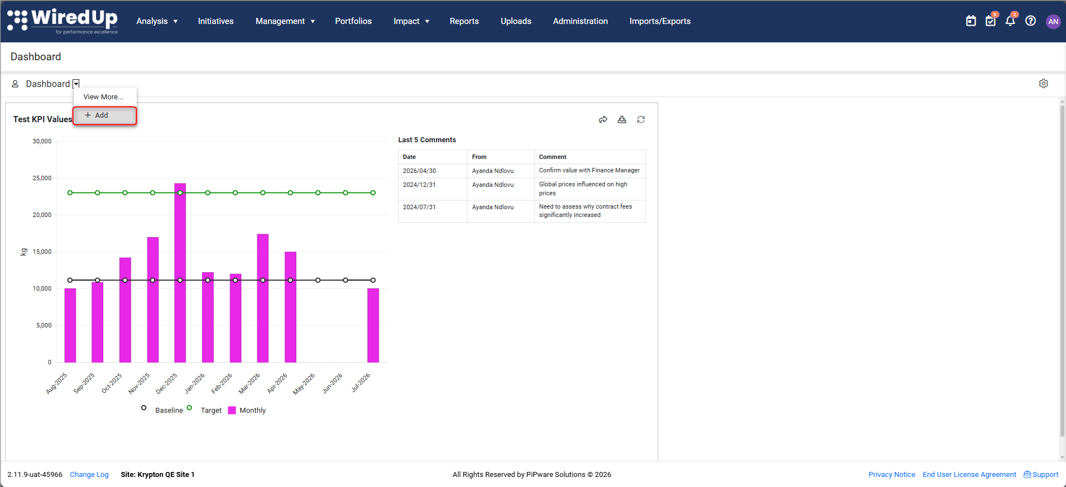The width and height of the screenshot is (1066, 487).
Task: Toggle Baseline series in chart legend
Action: click(162, 410)
